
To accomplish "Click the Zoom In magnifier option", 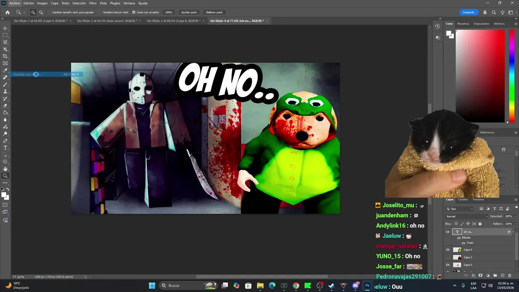I will click(33, 12).
